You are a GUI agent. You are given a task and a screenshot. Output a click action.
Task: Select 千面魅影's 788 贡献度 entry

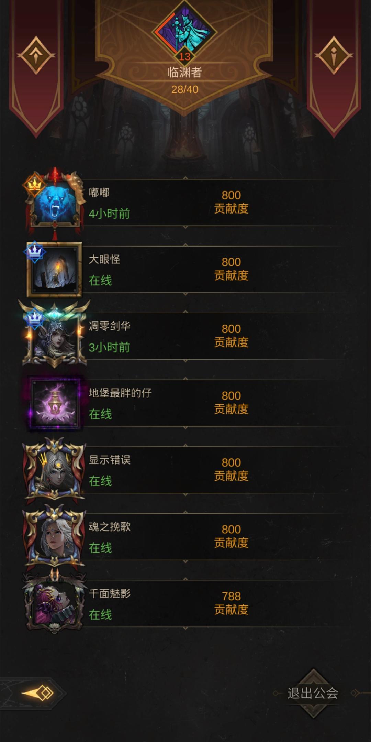tap(231, 603)
